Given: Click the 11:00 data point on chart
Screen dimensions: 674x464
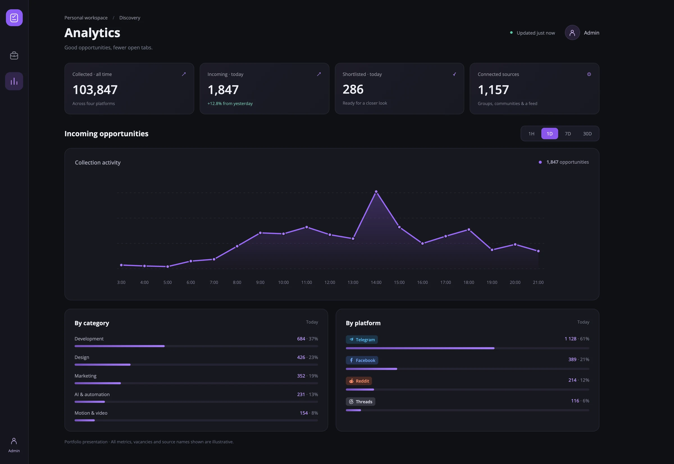Looking at the screenshot, I should click(306, 227).
